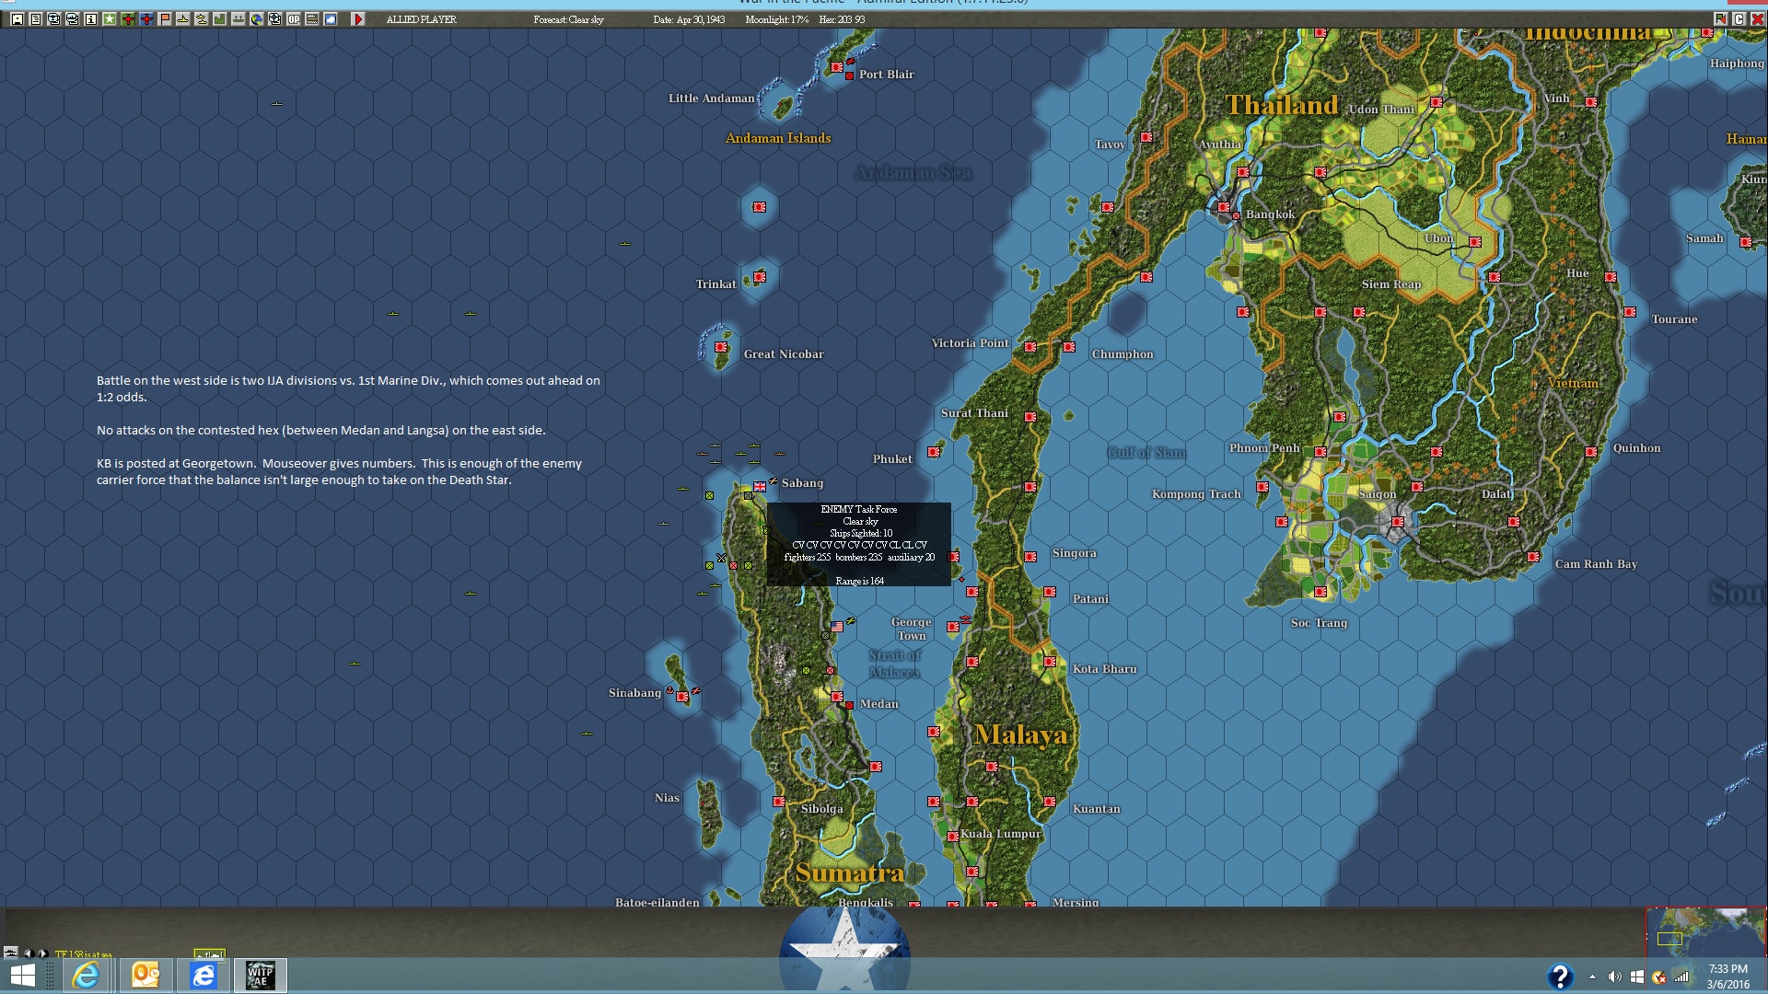Image resolution: width=1768 pixels, height=994 pixels.
Task: Click the naval task force ship icon
Action: 183,18
